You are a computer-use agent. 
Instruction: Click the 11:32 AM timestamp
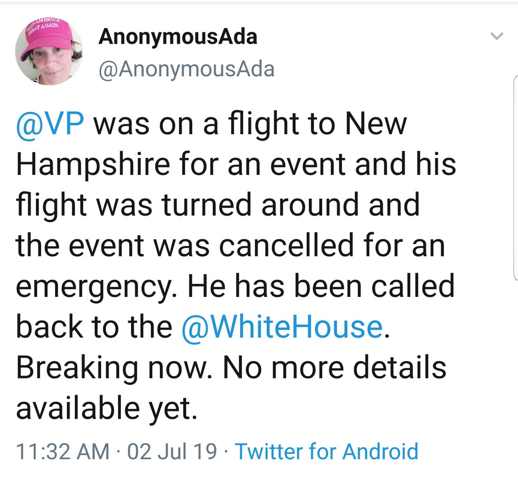pos(62,451)
